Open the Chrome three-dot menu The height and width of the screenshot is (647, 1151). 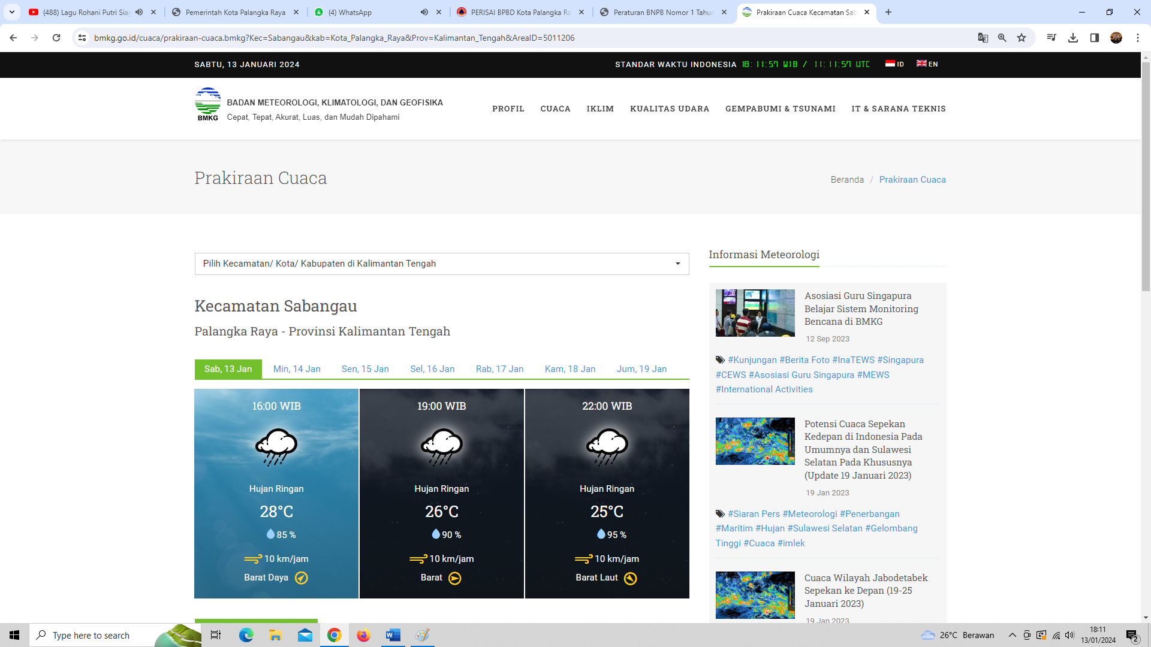(1138, 38)
